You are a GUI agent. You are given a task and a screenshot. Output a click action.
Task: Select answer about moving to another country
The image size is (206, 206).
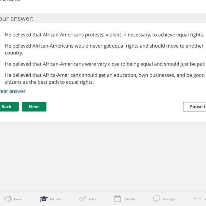coord(104,49)
